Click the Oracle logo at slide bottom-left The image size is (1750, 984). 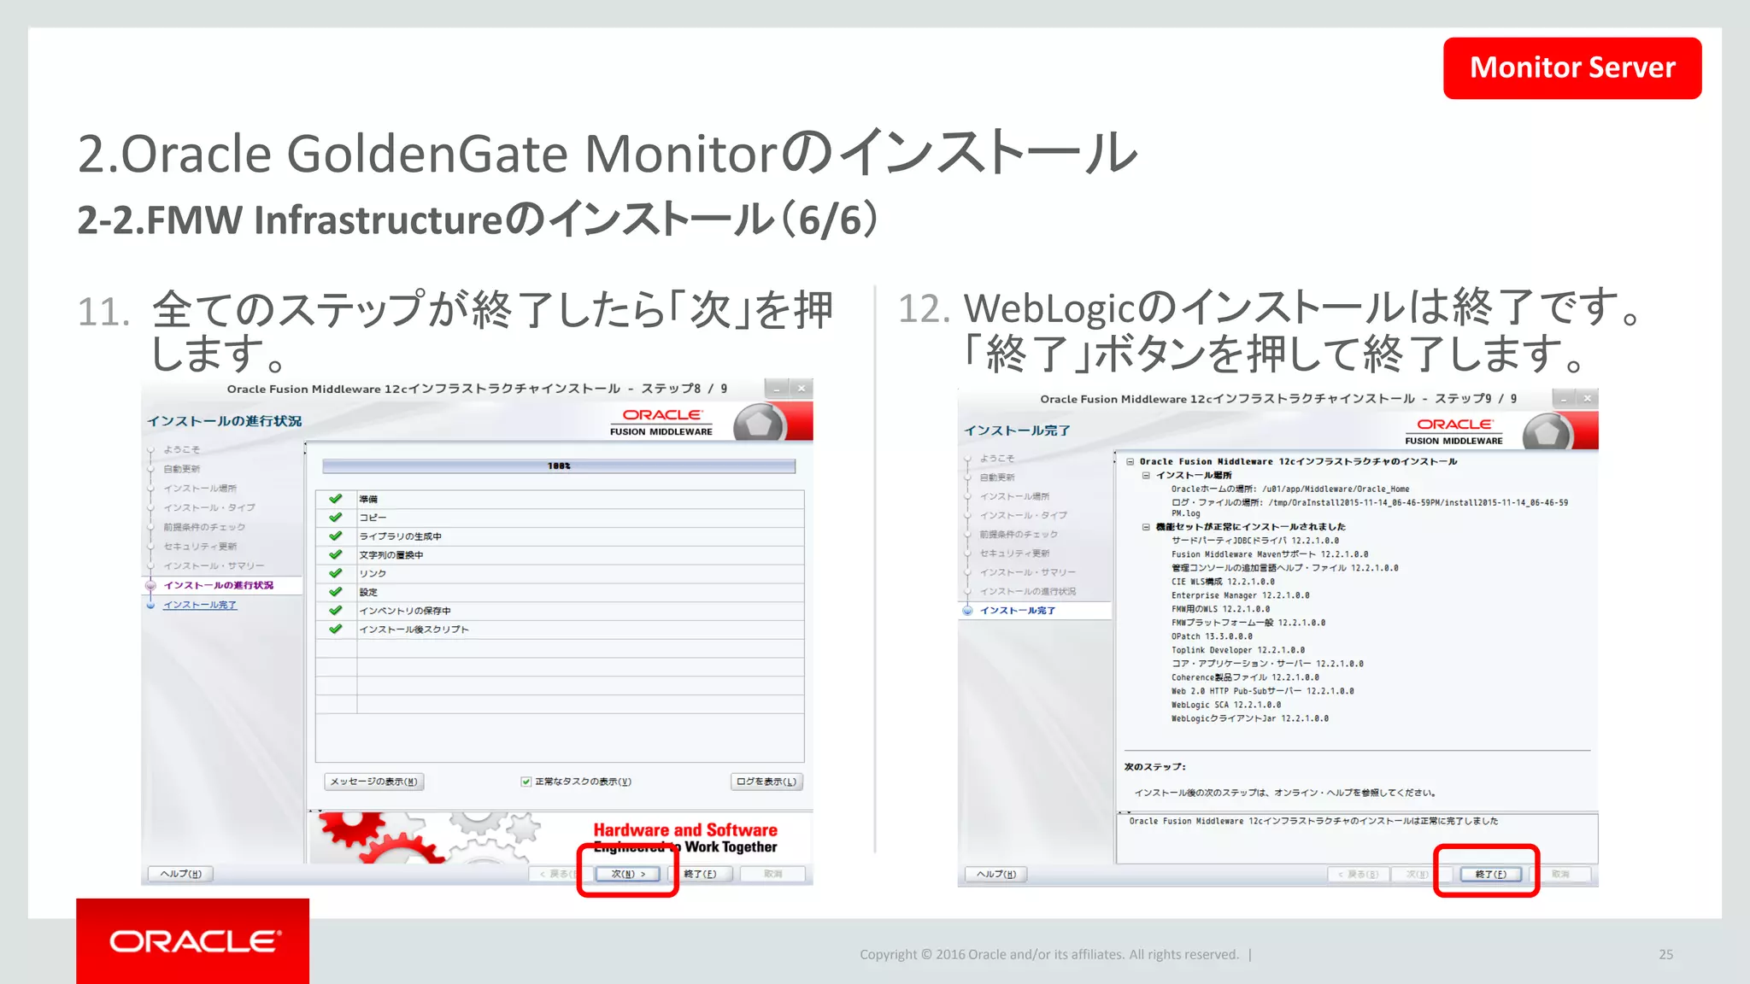point(193,941)
